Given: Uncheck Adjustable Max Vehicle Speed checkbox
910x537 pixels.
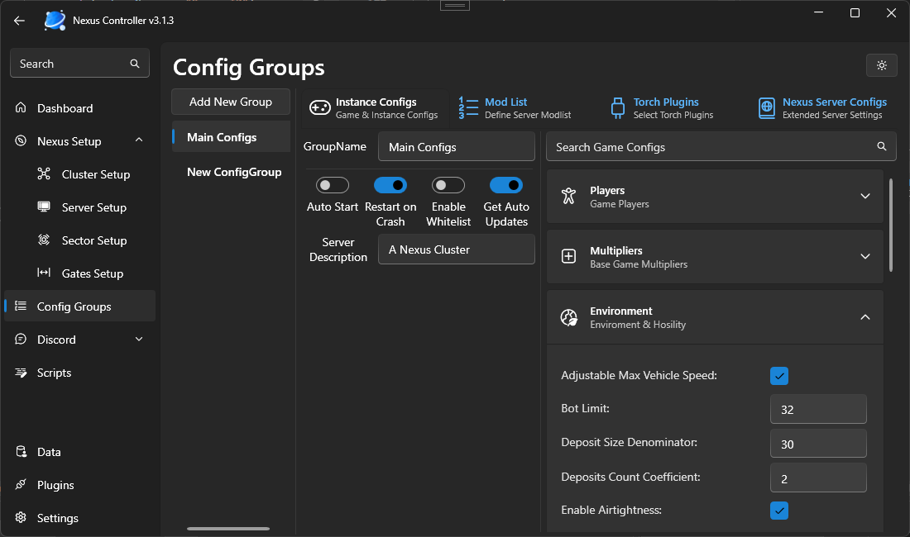Looking at the screenshot, I should tap(778, 376).
